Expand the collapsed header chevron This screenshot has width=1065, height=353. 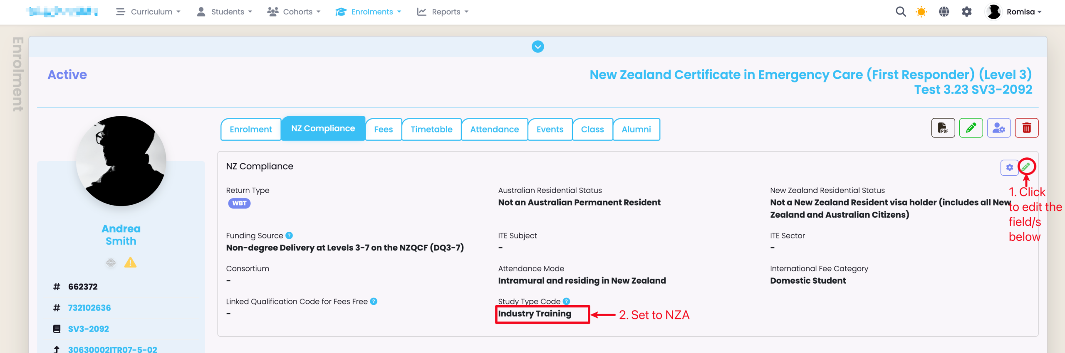point(537,47)
